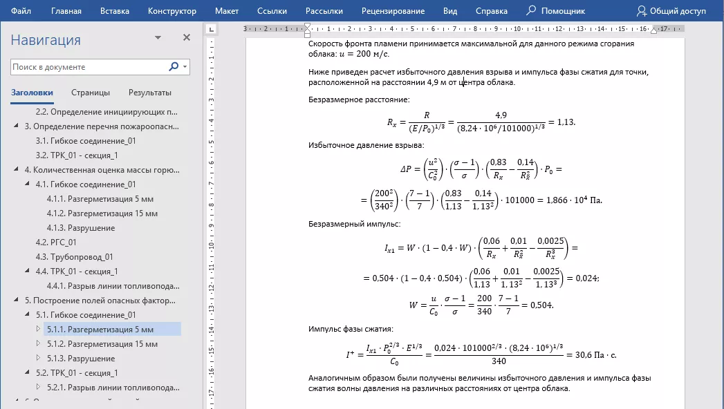Open the Файл menu
724x409 pixels.
(x=19, y=10)
